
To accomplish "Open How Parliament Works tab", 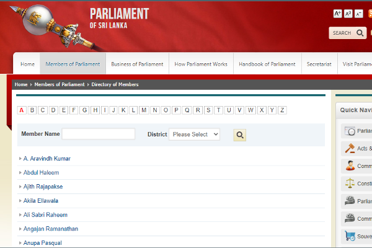I will tap(201, 64).
